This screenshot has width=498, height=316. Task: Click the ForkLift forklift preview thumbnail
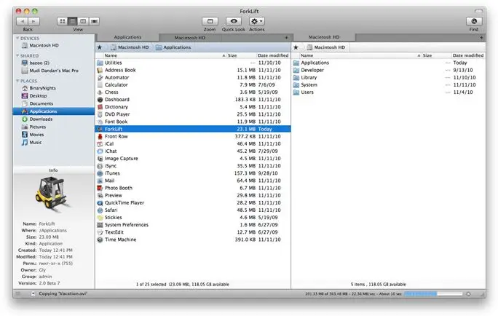[x=52, y=194]
